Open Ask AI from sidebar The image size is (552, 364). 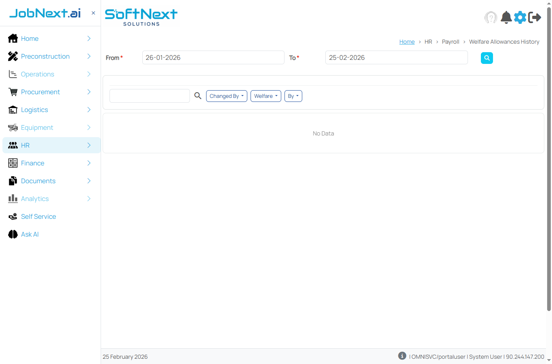pyautogui.click(x=29, y=234)
